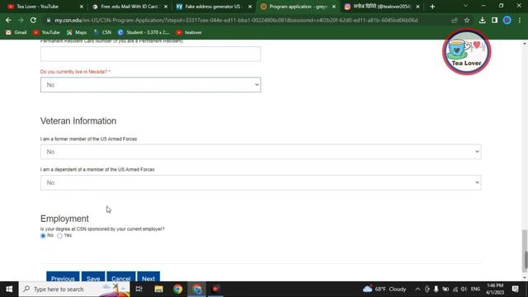This screenshot has width=528, height=297.
Task: Open the clock showing 1:46 PM
Action: [x=495, y=289]
